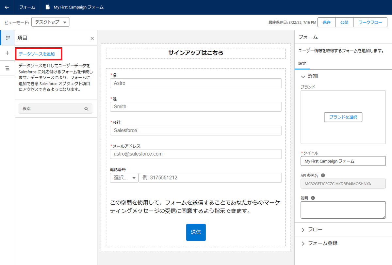The image size is (392, 265).
Task: Click the 名 field with Astro placeholder
Action: point(196,83)
